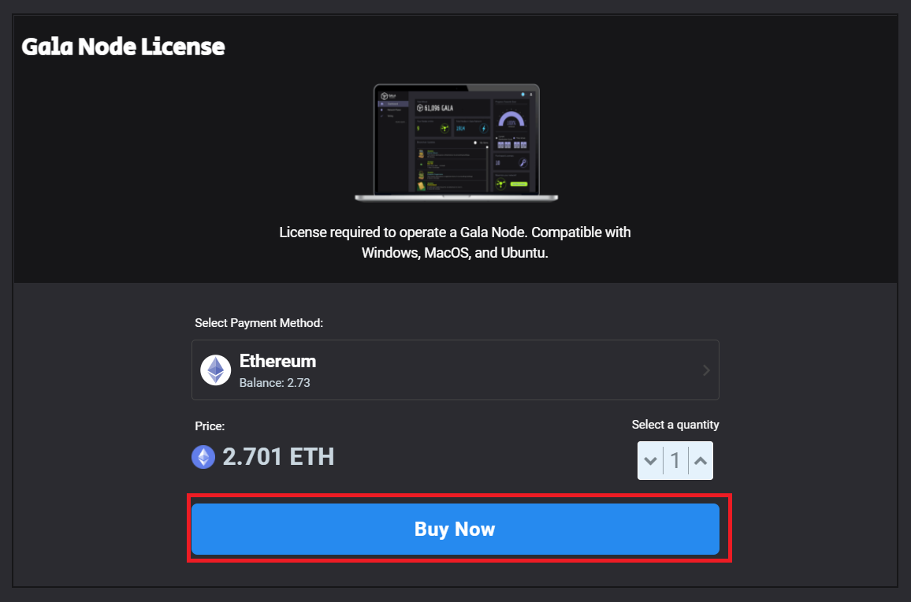Increase quantity with the up chevron
911x602 pixels.
701,461
